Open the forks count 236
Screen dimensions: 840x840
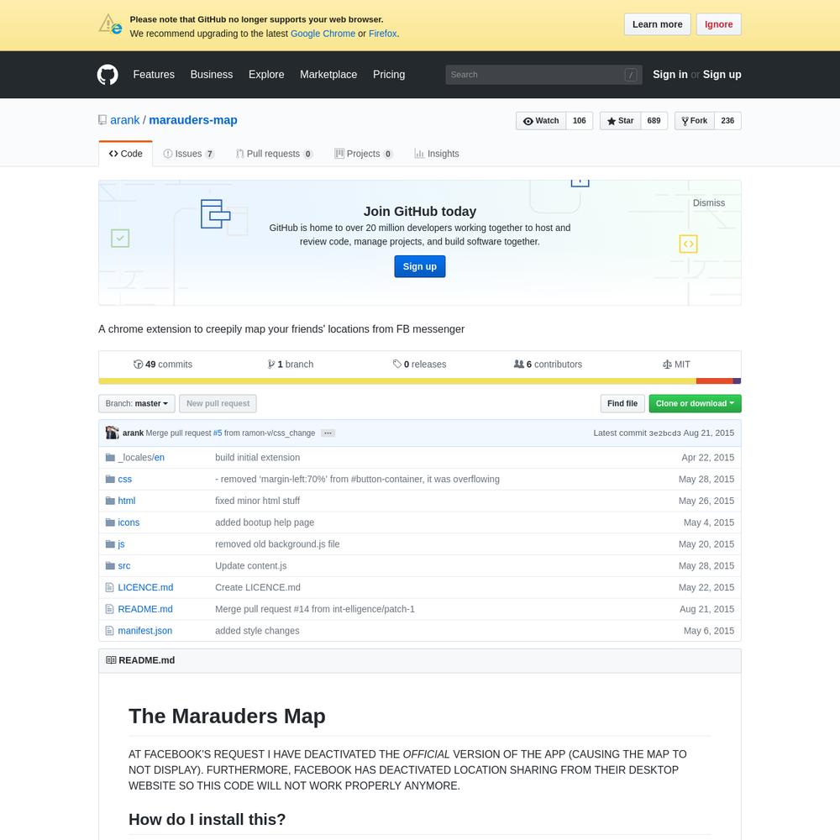pyautogui.click(x=727, y=120)
